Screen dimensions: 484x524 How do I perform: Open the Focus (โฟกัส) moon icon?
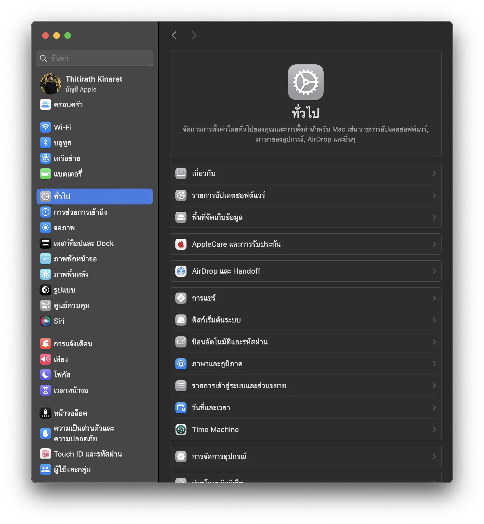46,375
